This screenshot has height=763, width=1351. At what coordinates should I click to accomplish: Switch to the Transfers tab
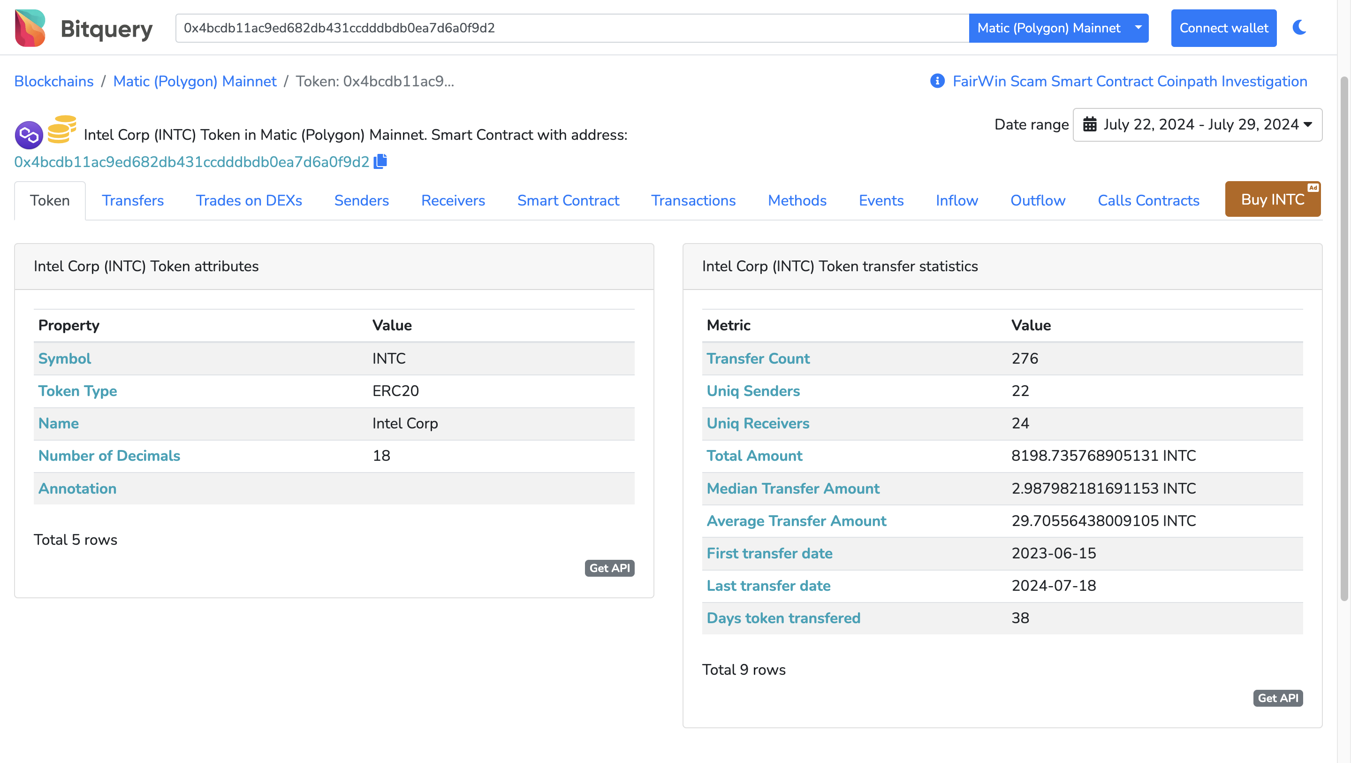point(133,200)
